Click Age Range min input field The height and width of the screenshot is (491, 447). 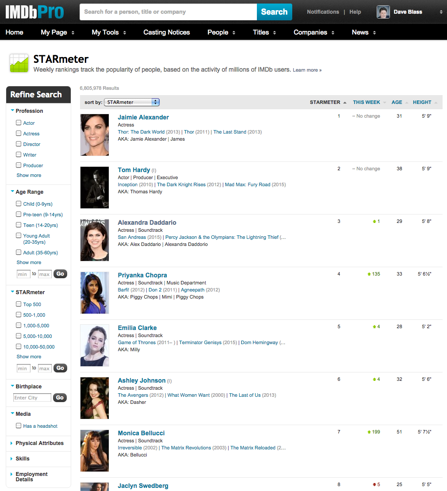pyautogui.click(x=23, y=274)
